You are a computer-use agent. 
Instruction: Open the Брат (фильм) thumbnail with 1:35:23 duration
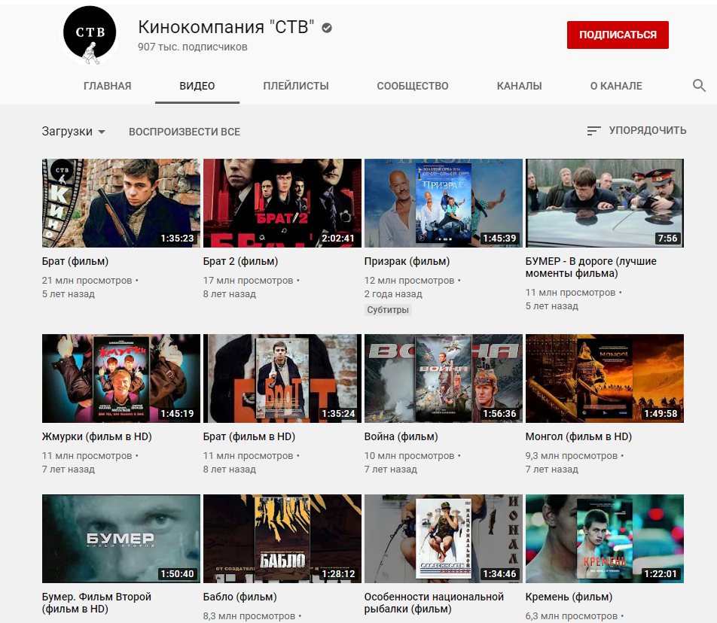coord(121,203)
